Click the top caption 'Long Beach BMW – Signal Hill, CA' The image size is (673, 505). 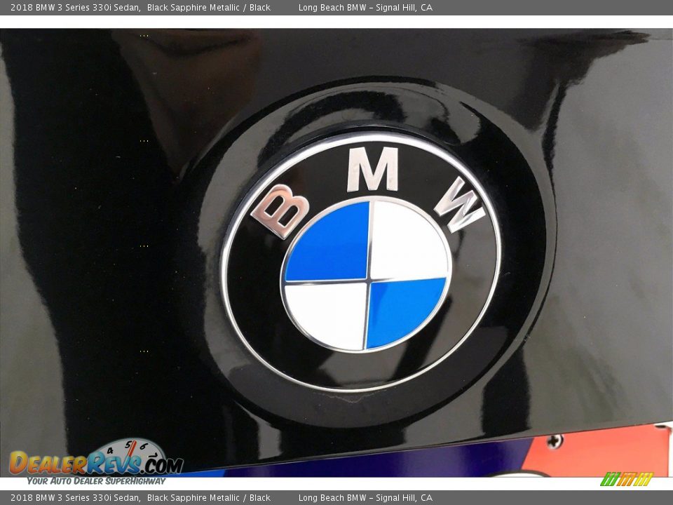pyautogui.click(x=365, y=7)
